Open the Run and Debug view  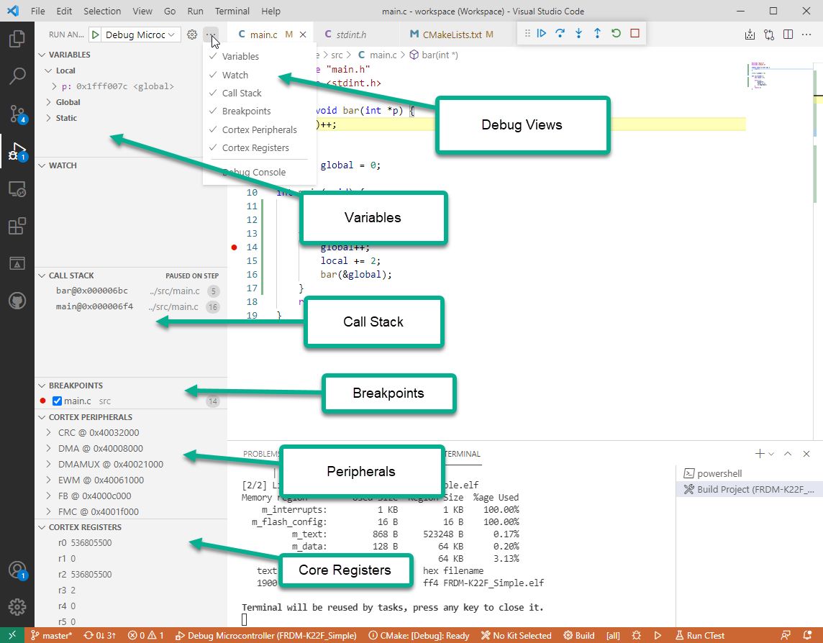17,151
